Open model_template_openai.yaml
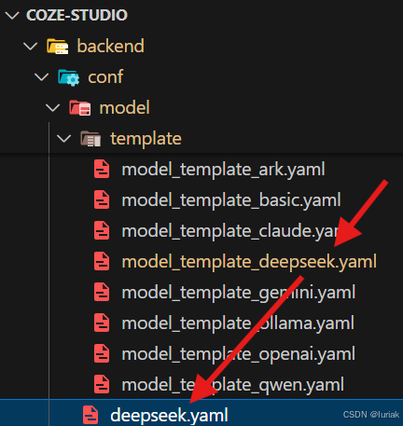The image size is (403, 426). [x=238, y=354]
